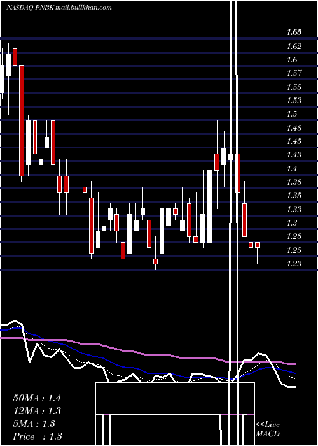Viewport: 318px width, 446px height.
Task: Click the tall white candle rising to 1.4
Action: [210, 206]
